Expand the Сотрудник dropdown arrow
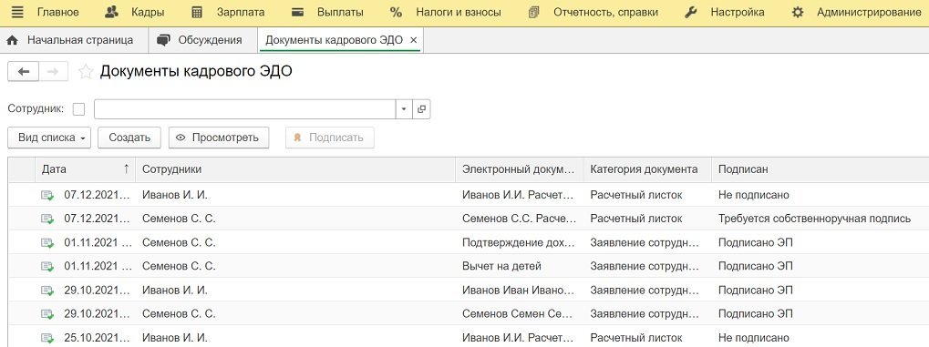 coord(404,109)
